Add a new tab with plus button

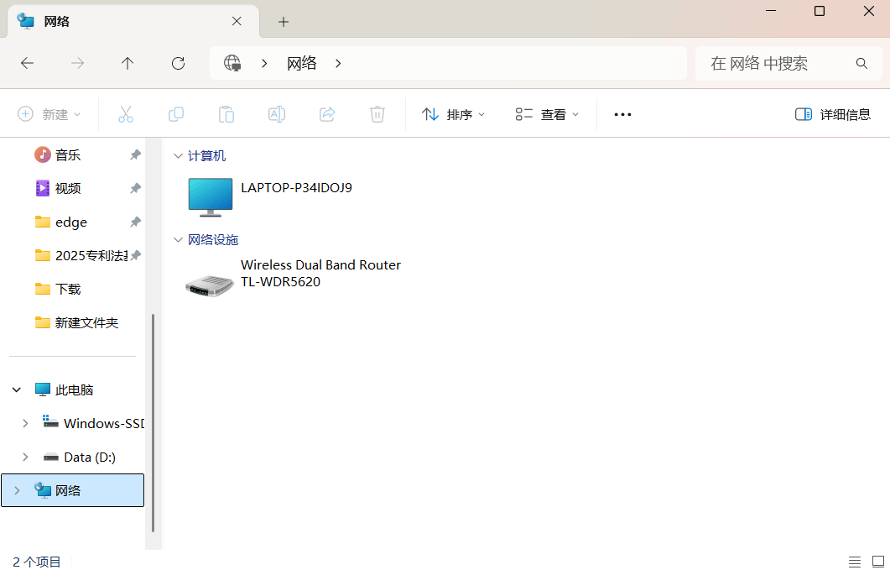pos(284,22)
